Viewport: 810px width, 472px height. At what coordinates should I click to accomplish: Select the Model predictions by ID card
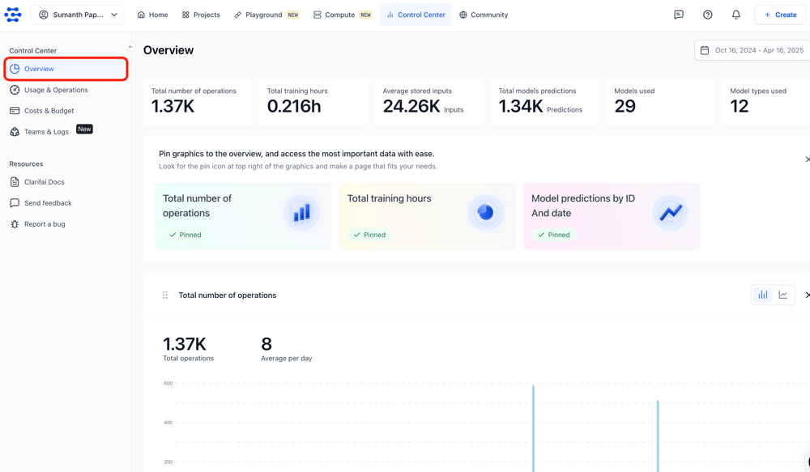tap(612, 216)
